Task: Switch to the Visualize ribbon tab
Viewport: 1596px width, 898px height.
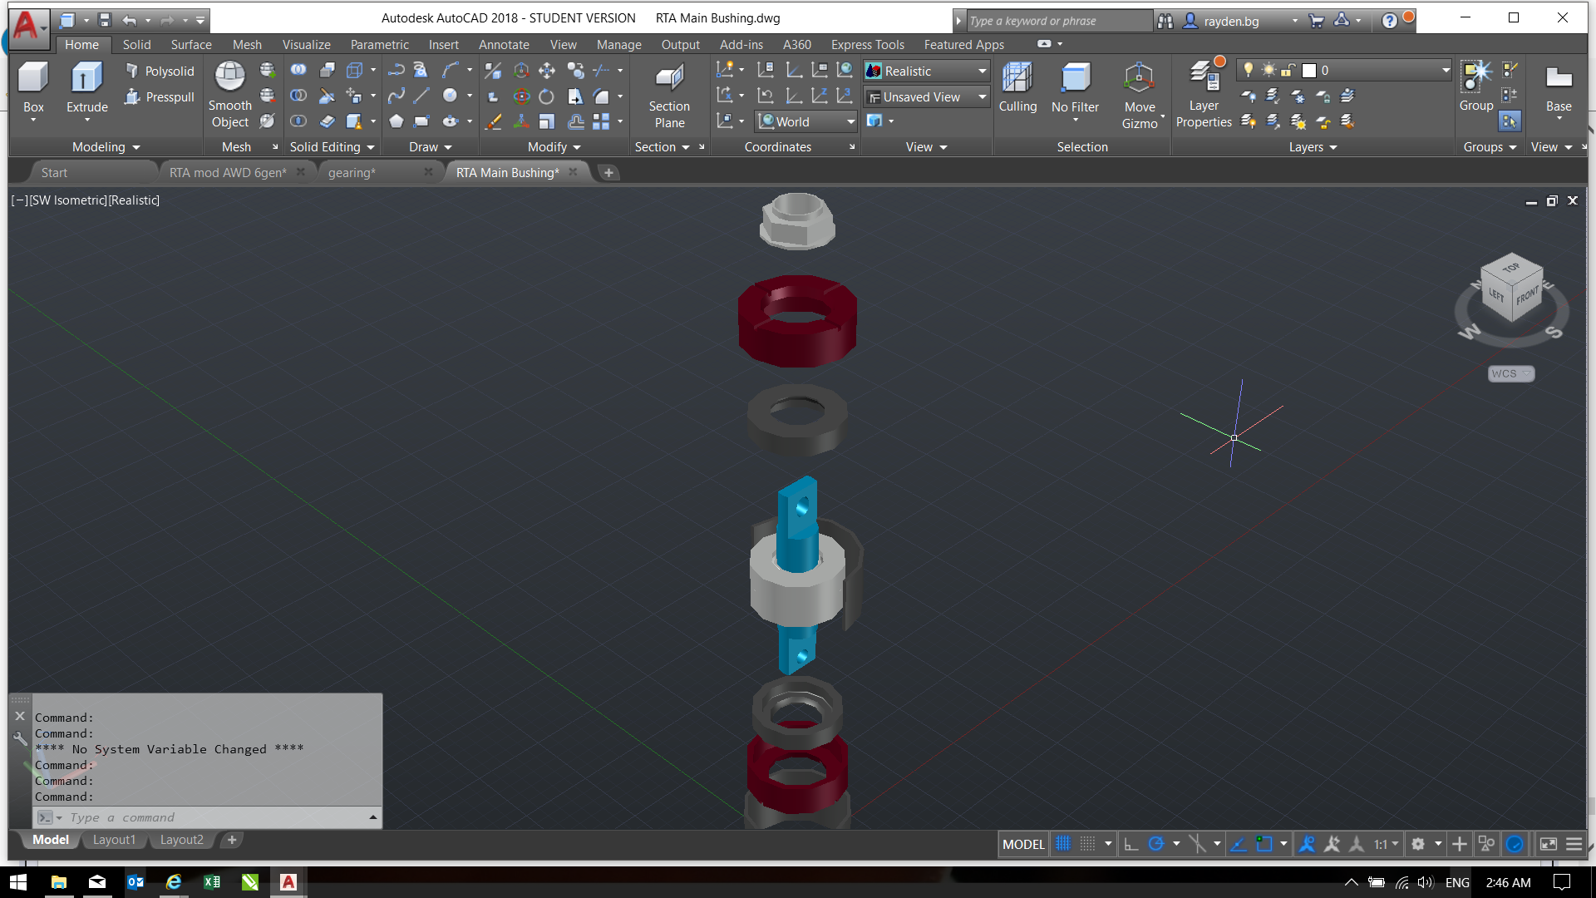Action: tap(306, 45)
